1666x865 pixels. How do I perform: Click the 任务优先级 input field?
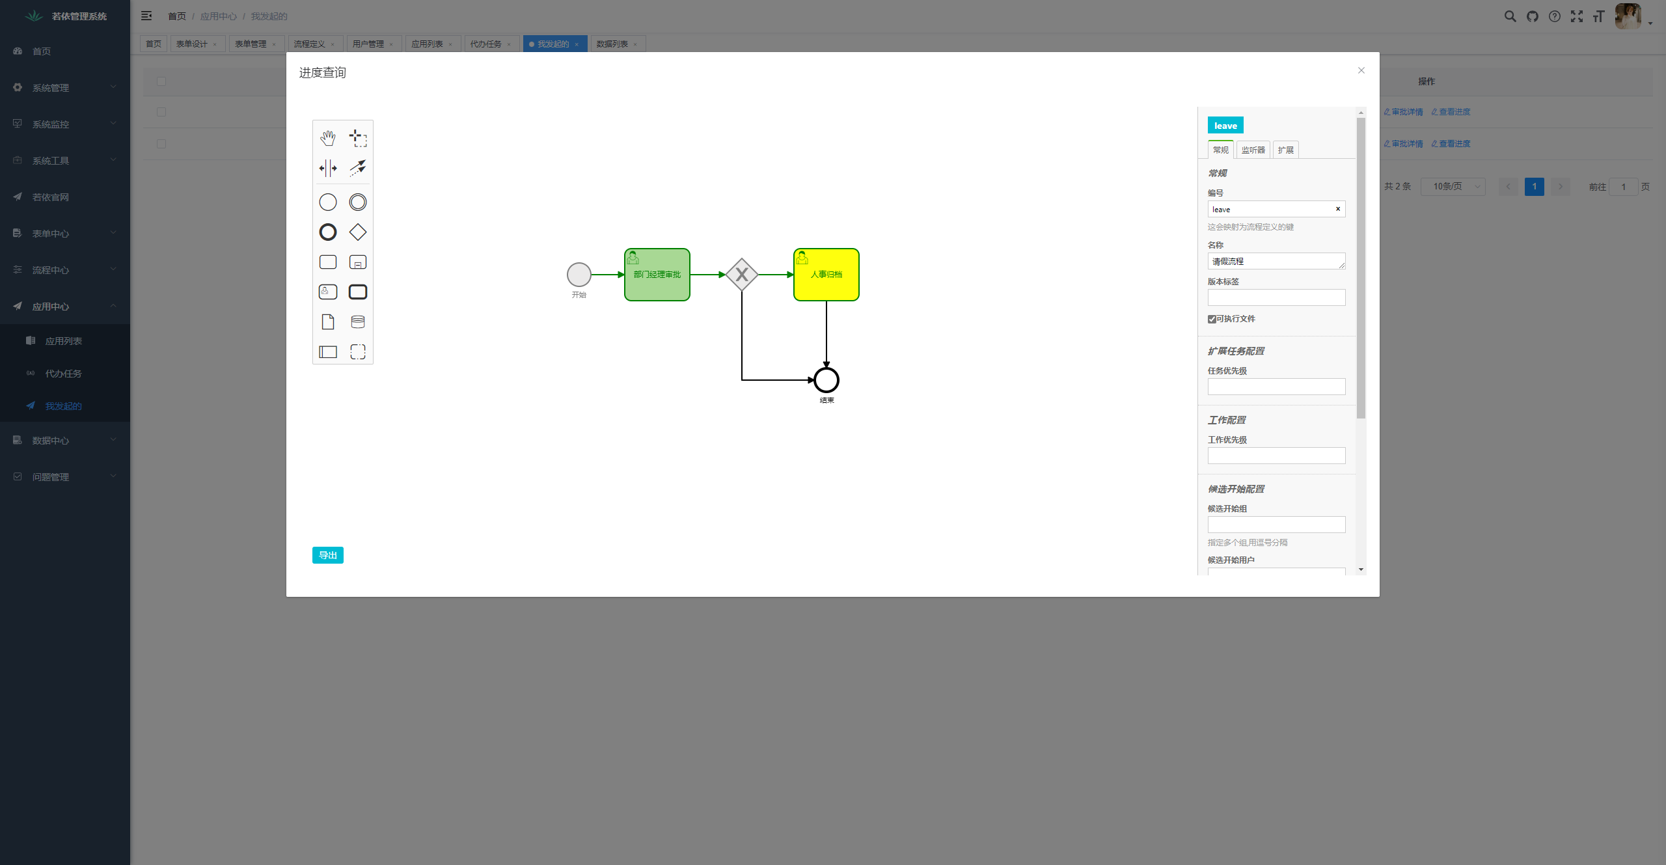[x=1276, y=387]
